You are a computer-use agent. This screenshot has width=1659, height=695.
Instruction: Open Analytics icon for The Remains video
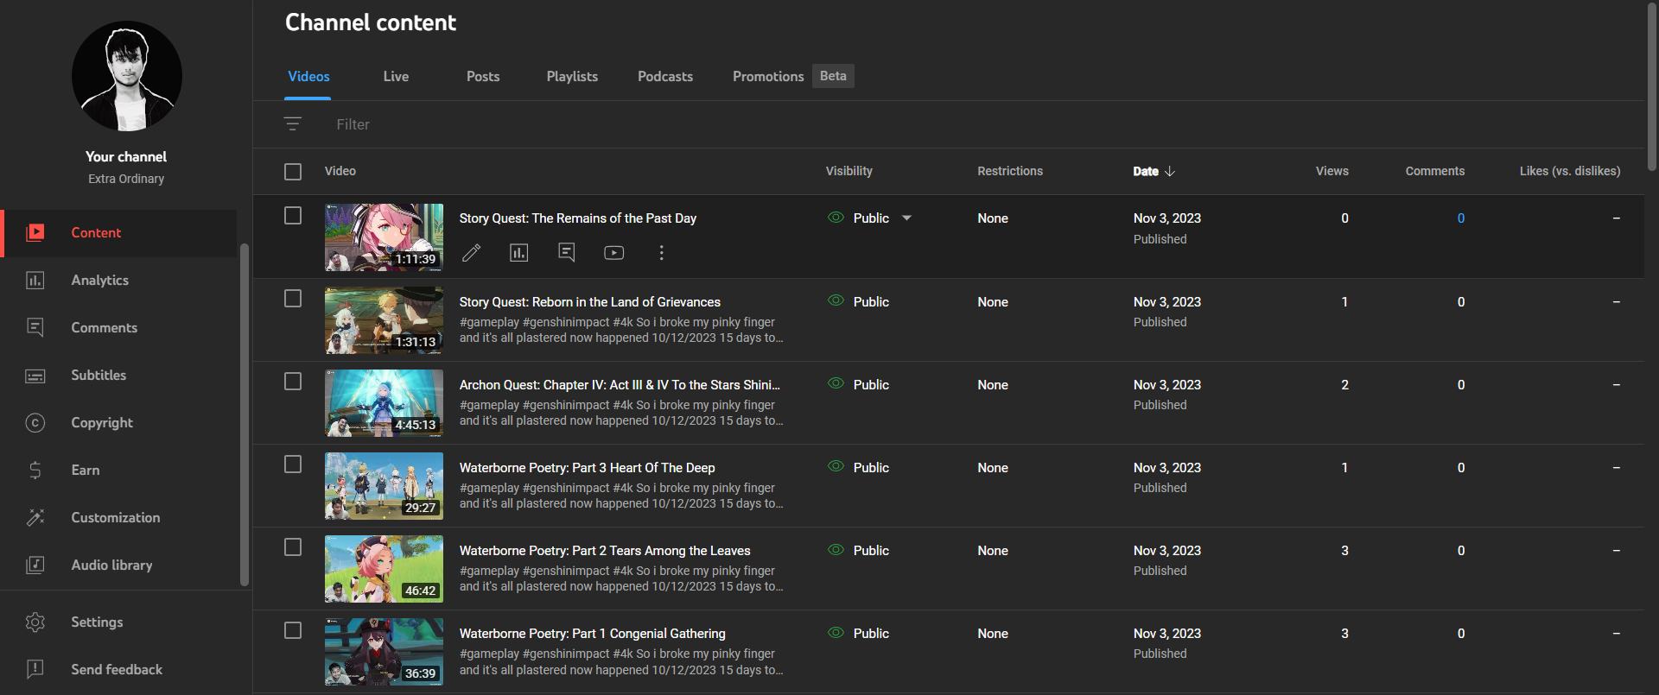pyautogui.click(x=518, y=252)
